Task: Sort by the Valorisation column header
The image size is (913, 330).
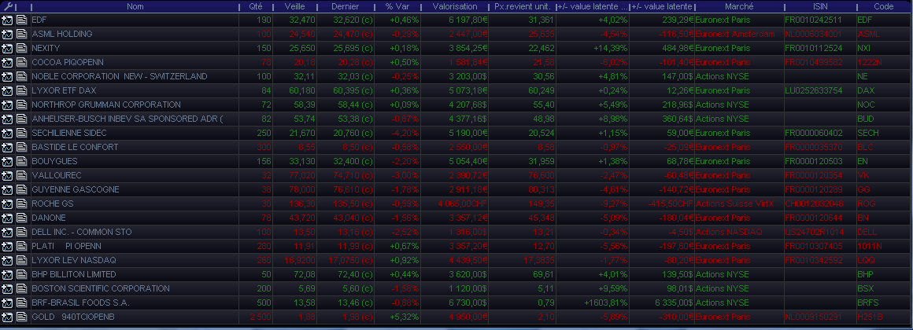Action: pos(455,6)
